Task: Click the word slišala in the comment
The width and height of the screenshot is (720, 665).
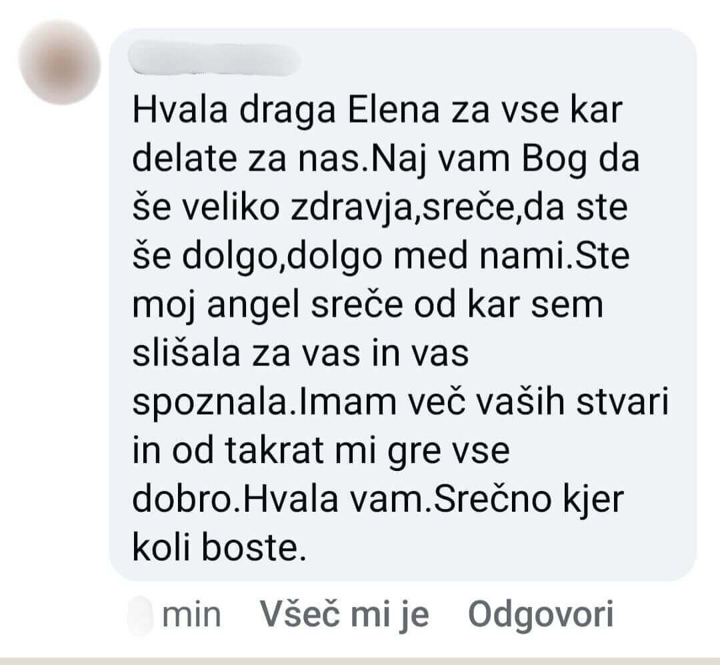Action: point(187,353)
